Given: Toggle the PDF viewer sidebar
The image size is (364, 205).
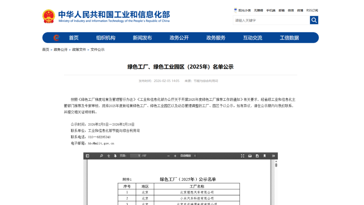Looking at the screenshot, I should coord(88,156).
